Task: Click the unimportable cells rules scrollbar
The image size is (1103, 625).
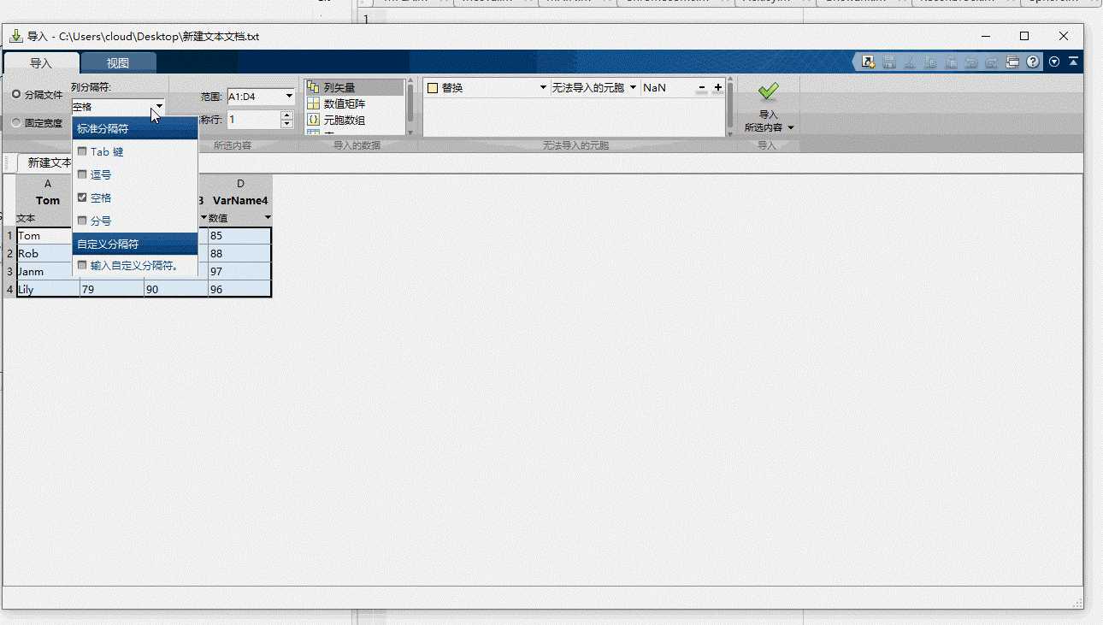Action: 730,107
